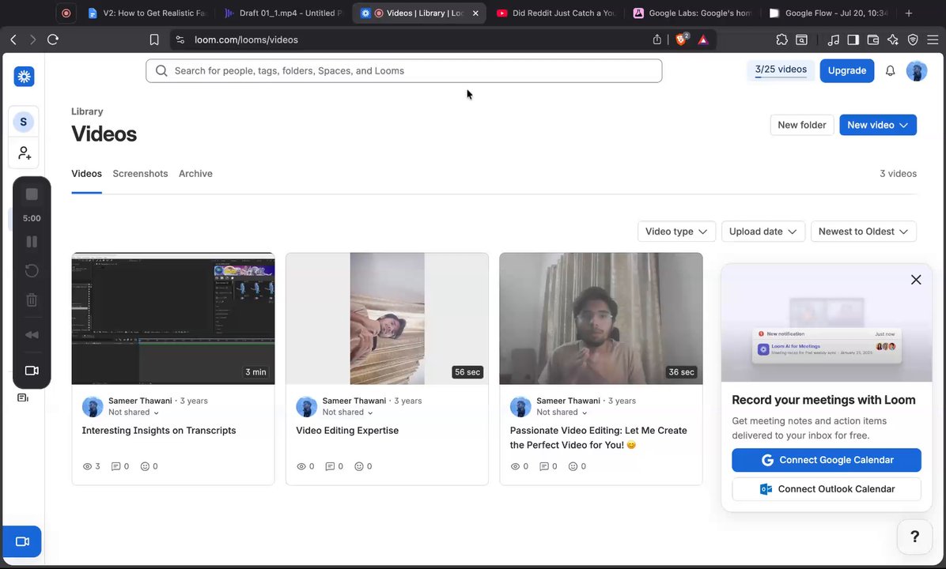Click comments icon on the Video Editing Expertise card
This screenshot has height=569, width=946.
click(x=330, y=466)
